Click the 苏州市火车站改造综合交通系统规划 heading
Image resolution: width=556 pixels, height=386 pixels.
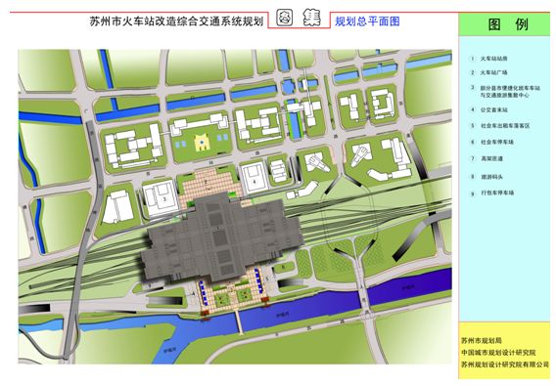click(x=176, y=21)
